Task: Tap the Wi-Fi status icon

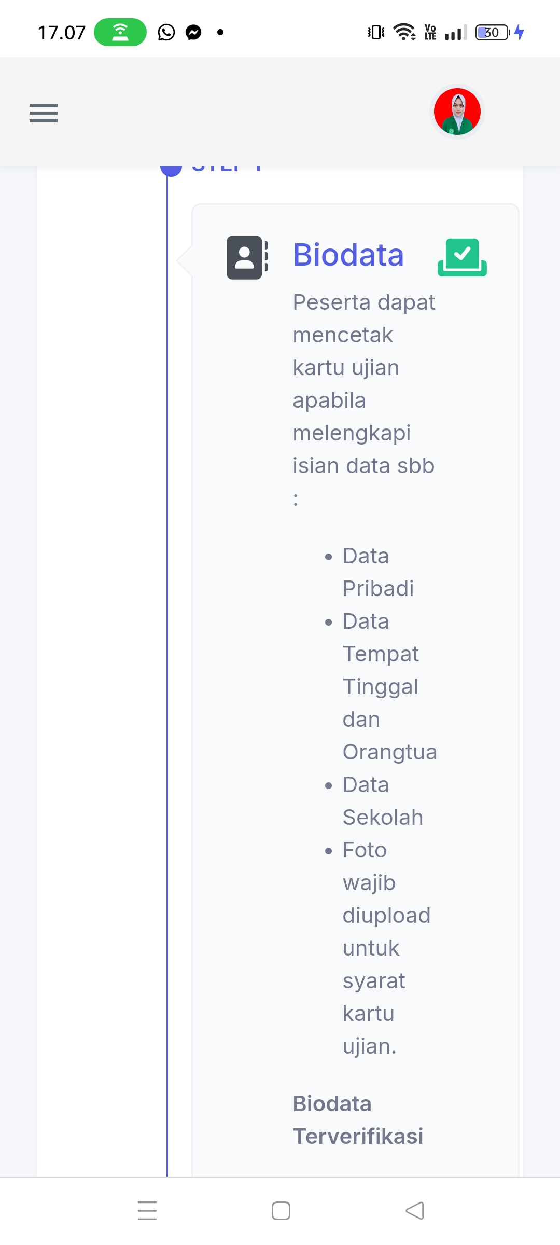Action: [x=404, y=32]
